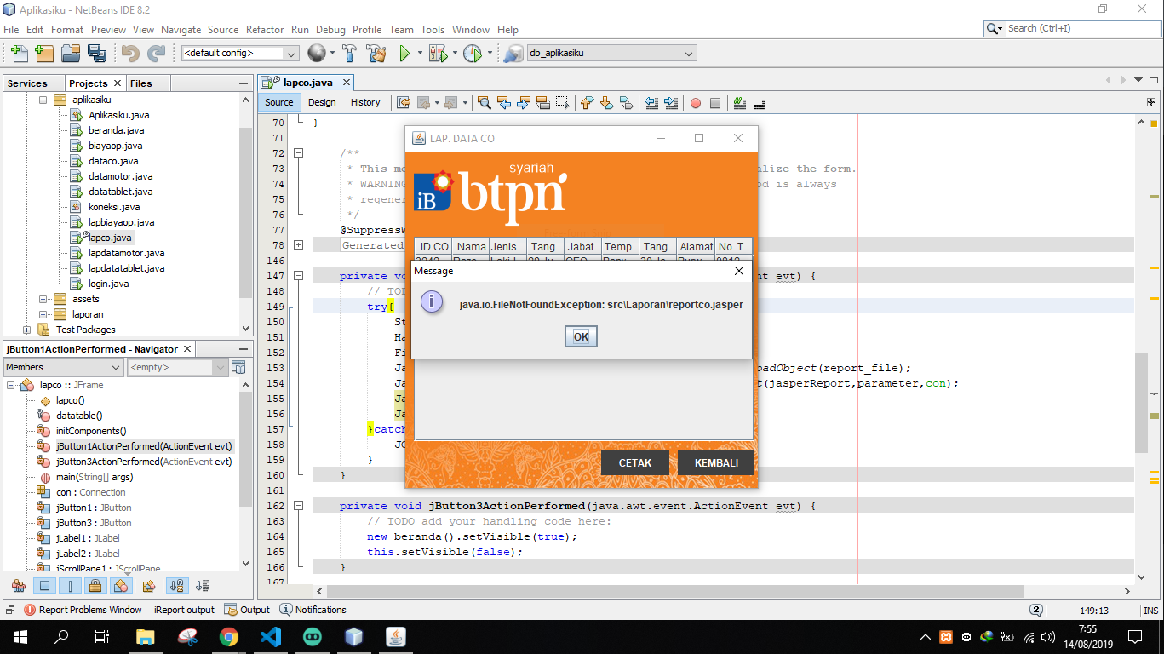This screenshot has height=654, width=1164.
Task: Click the Build Project hammer icon
Action: coord(349,53)
